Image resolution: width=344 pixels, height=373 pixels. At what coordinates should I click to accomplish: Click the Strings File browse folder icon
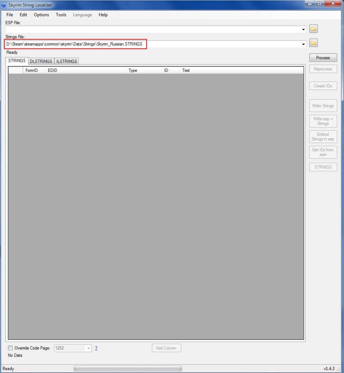pos(313,43)
